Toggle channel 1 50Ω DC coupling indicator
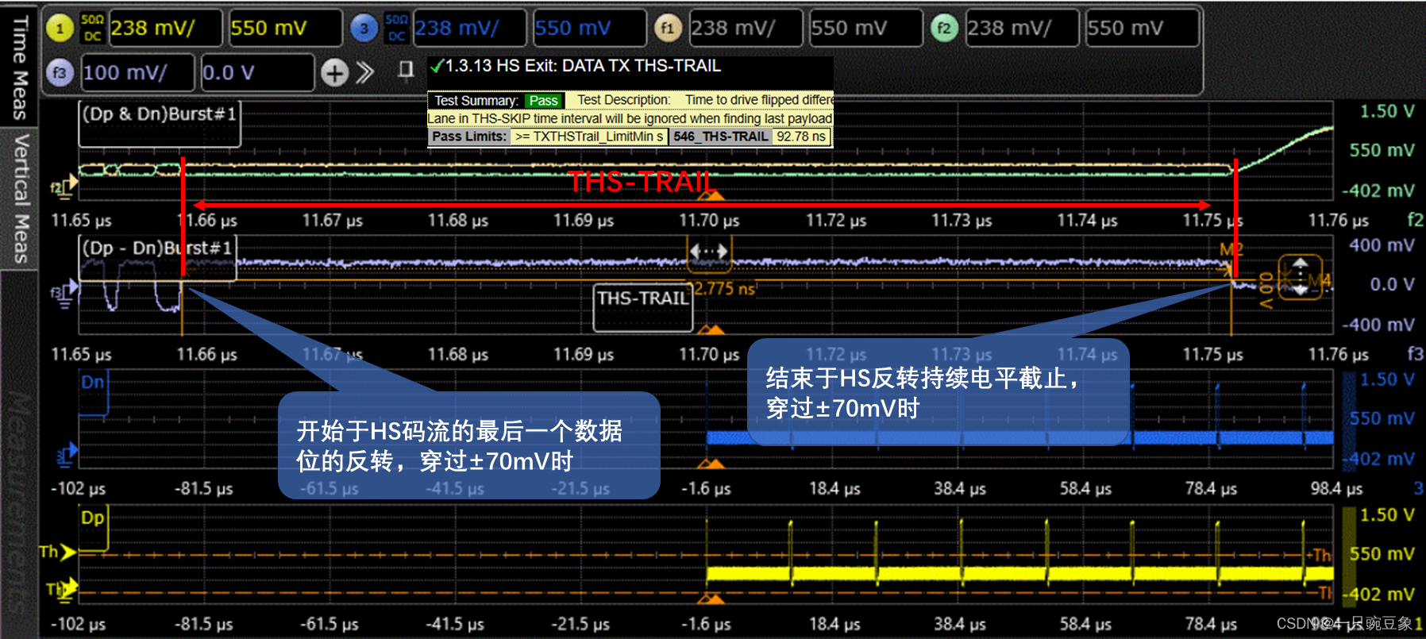This screenshot has width=1426, height=639. (93, 28)
